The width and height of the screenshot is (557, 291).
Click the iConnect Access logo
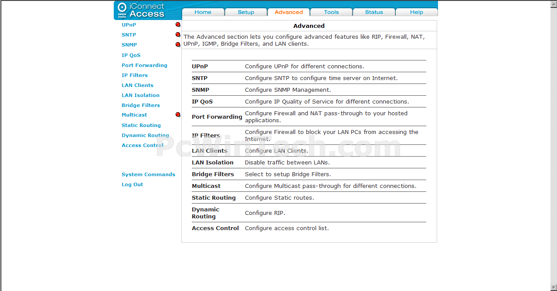[142, 10]
